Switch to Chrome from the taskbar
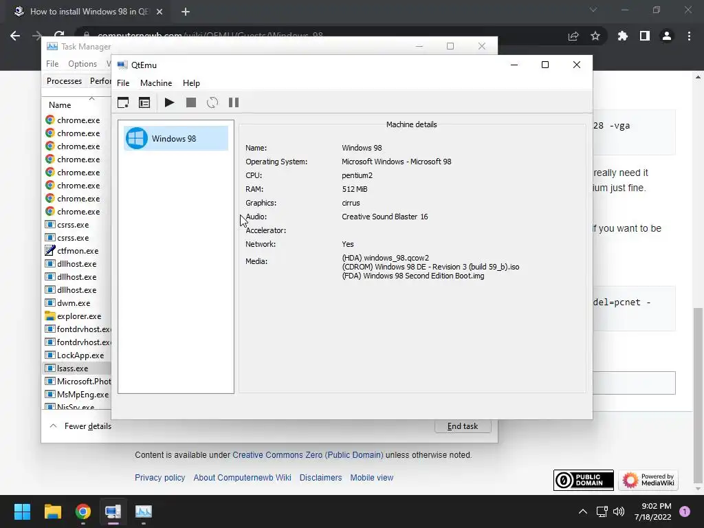 [x=83, y=511]
